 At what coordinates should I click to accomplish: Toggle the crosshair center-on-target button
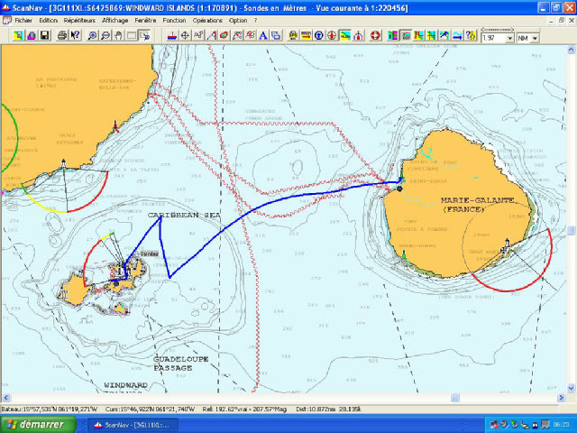pos(185,36)
